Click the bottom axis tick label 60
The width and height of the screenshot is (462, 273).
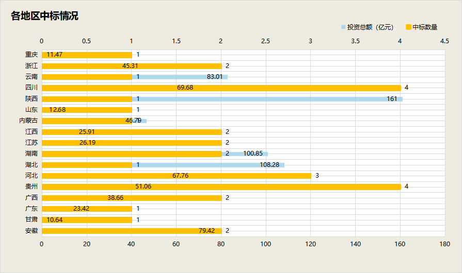click(176, 244)
